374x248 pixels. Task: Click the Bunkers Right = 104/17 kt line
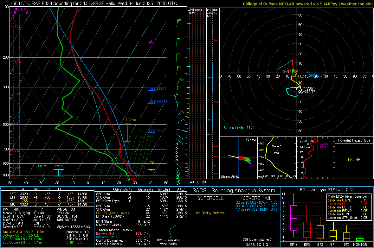tap(123, 233)
